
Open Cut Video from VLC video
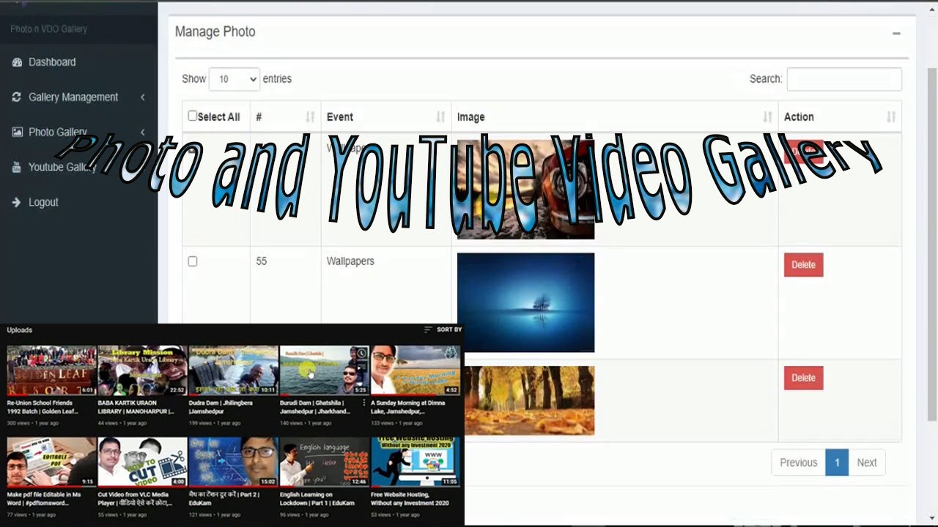click(142, 463)
